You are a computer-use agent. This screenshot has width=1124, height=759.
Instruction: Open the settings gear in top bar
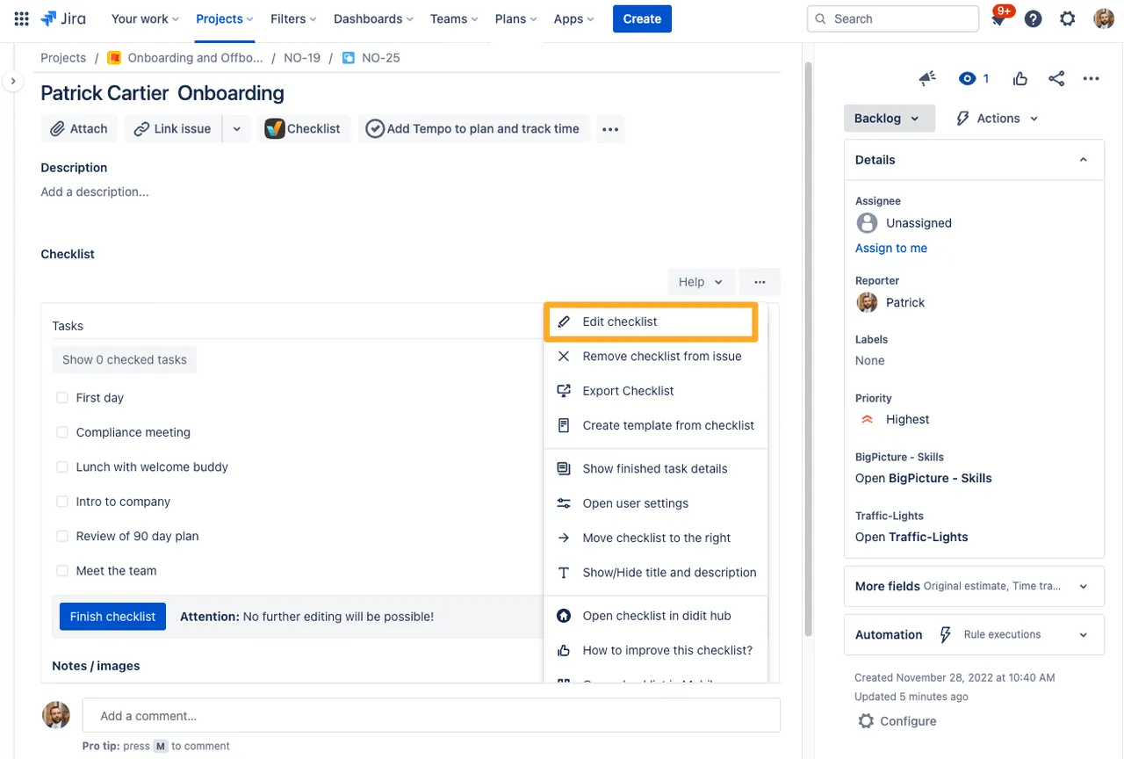click(1068, 18)
